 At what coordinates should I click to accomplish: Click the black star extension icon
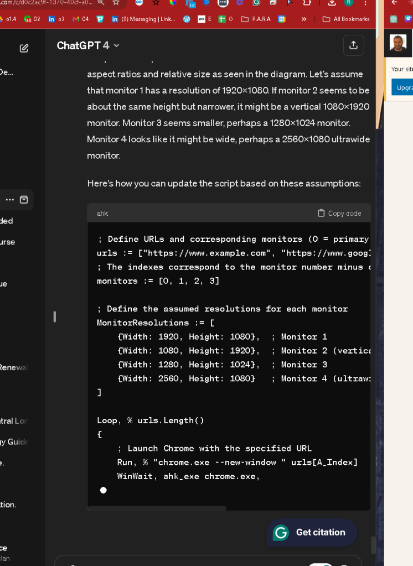(156, 3)
